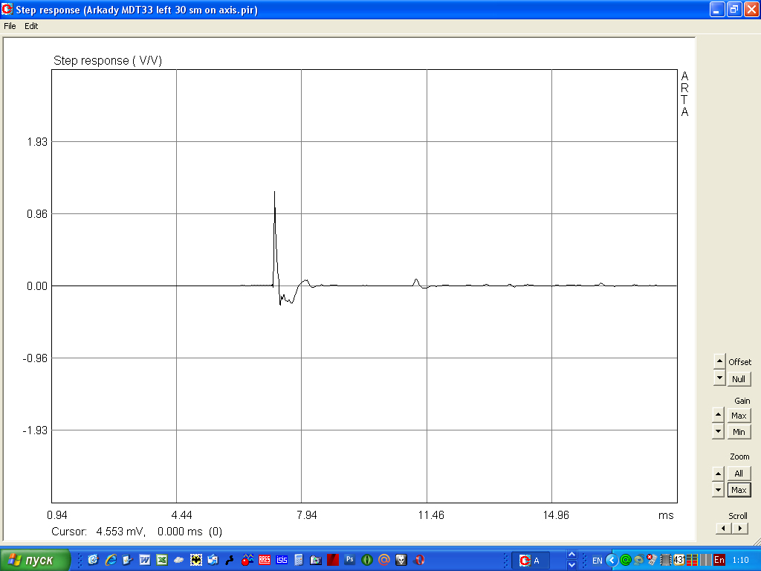Click the cursor readout '4.553 mV'
The height and width of the screenshot is (571, 761).
tap(121, 532)
